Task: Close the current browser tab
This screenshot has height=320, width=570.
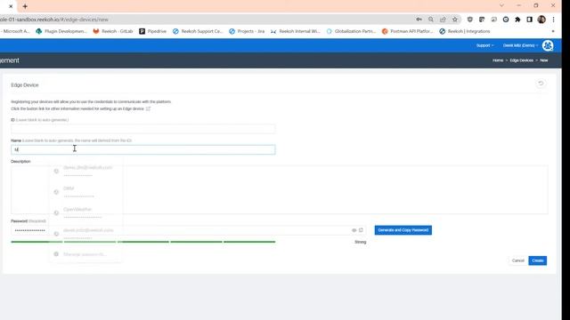Action: pos(11,6)
